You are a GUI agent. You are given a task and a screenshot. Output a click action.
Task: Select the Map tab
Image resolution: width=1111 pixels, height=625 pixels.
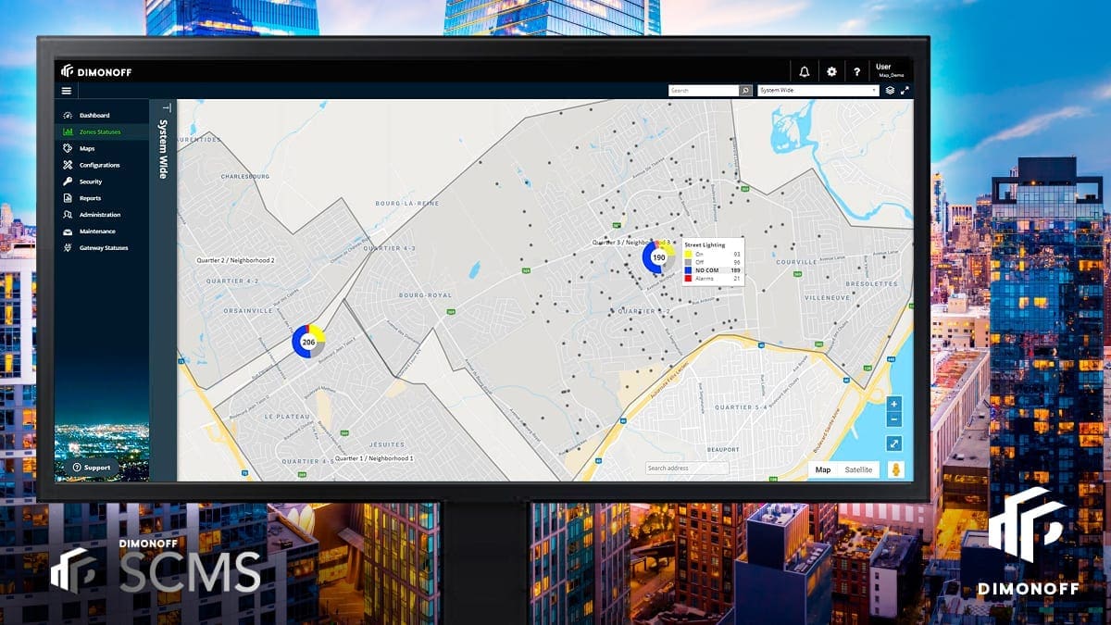click(x=822, y=469)
